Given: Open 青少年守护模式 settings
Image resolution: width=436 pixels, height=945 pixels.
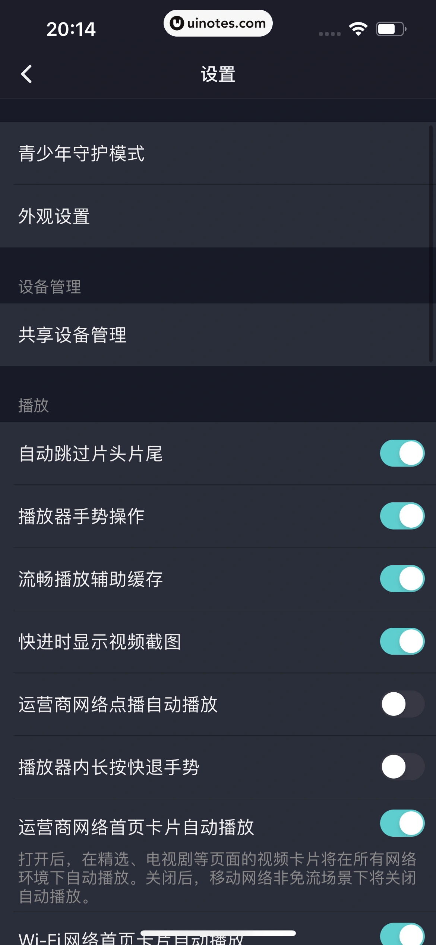Looking at the screenshot, I should point(218,153).
